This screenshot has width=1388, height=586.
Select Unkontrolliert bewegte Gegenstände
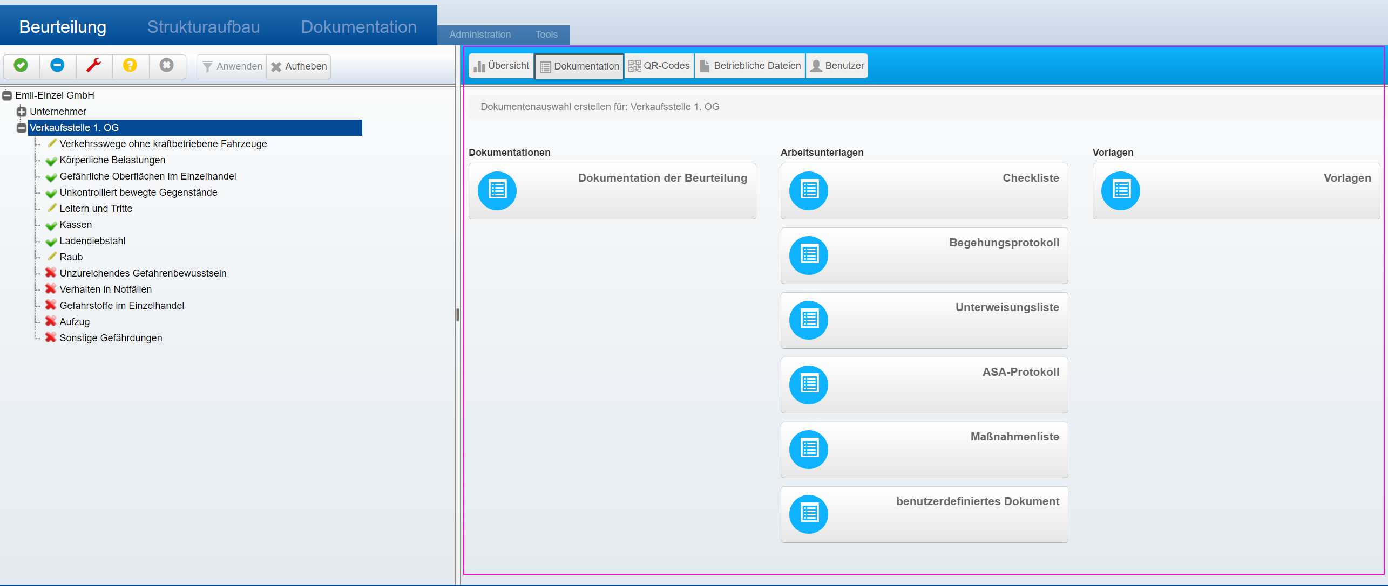(138, 192)
